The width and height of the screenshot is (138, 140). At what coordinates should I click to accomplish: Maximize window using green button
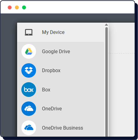coord(24,7)
